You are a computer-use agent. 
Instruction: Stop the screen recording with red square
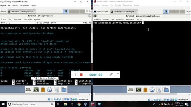point(81,75)
